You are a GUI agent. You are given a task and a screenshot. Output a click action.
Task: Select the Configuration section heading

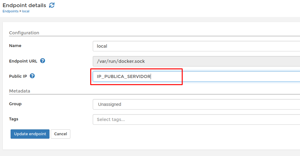[24, 33]
